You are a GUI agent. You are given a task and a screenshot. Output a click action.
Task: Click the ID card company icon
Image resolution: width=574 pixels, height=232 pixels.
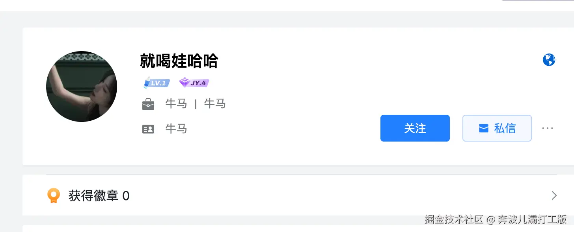coord(148,129)
